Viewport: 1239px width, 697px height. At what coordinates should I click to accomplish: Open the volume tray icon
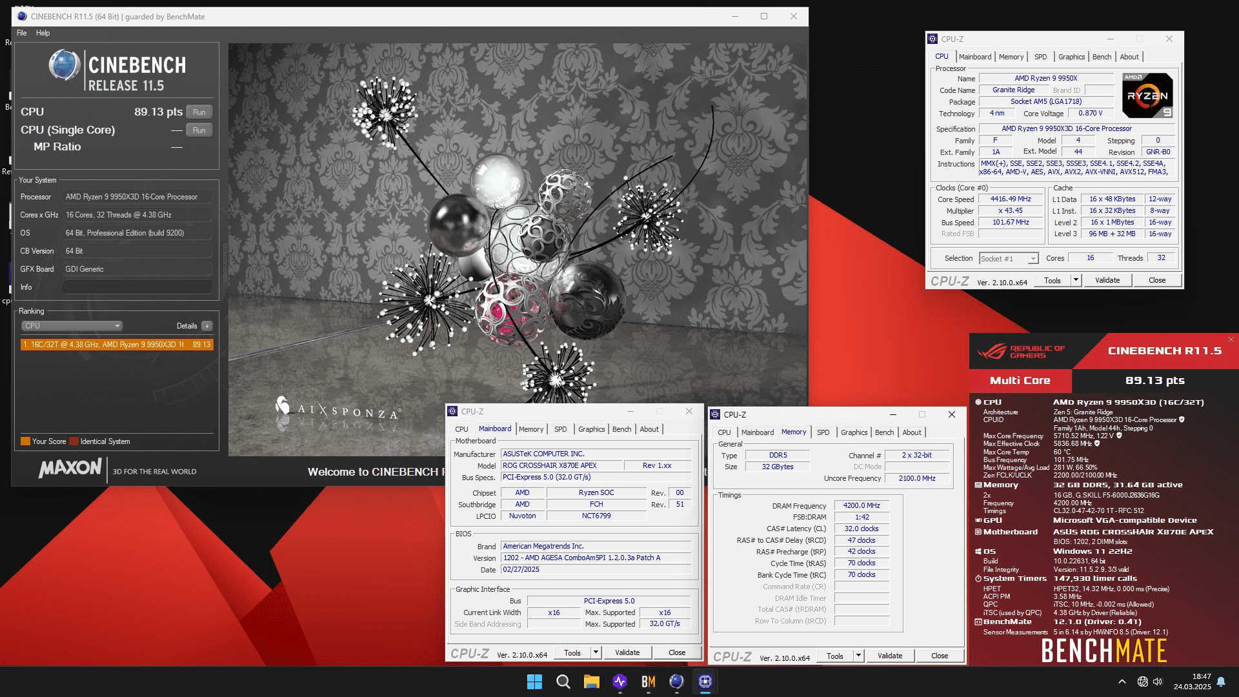(x=1157, y=682)
